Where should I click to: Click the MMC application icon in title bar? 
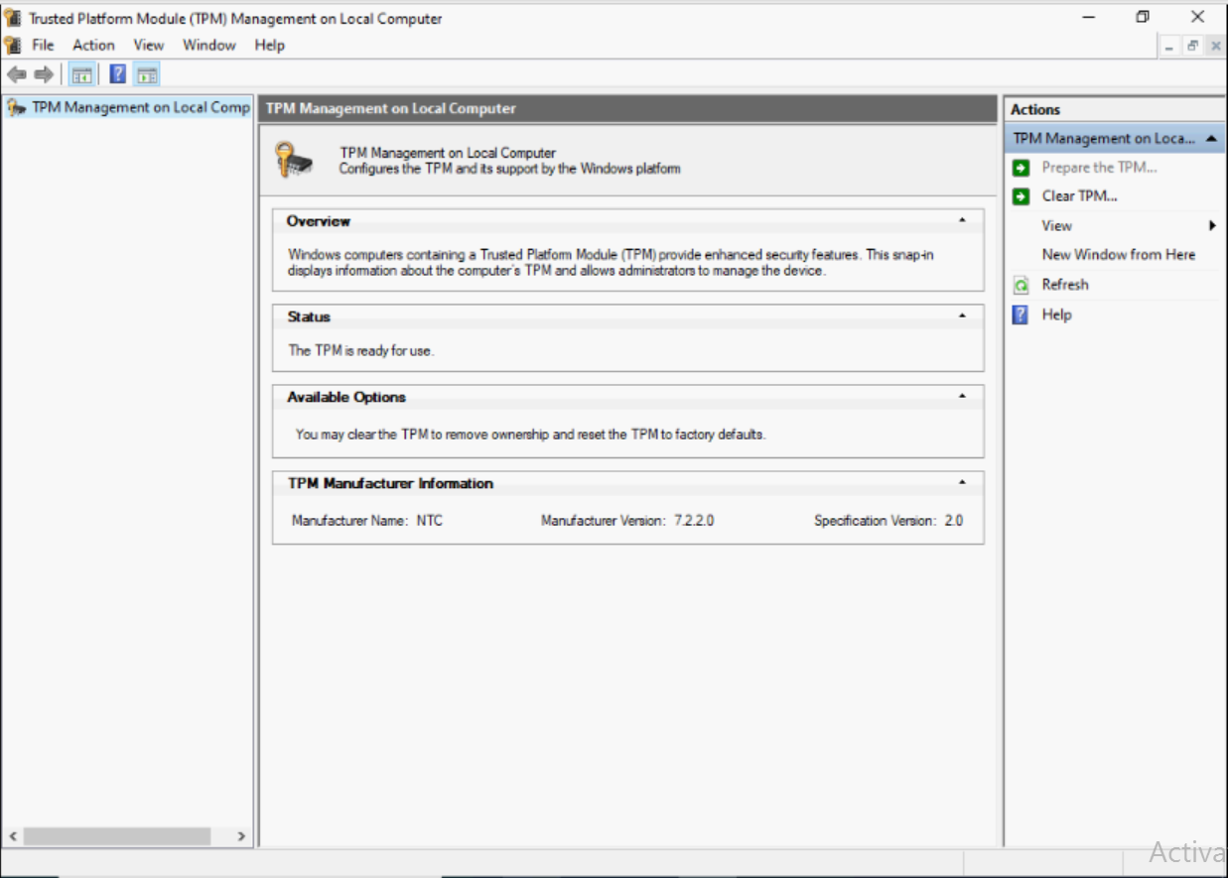click(x=13, y=18)
